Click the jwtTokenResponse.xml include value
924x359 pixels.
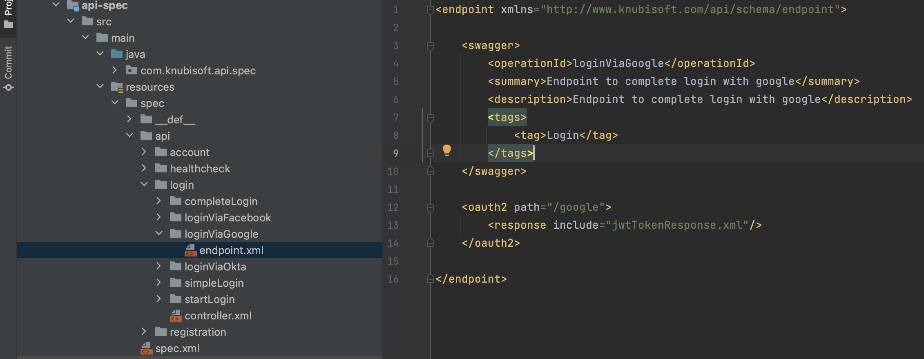coord(677,225)
